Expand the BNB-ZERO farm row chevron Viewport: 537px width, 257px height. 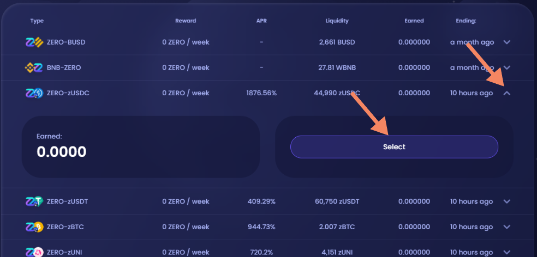(x=507, y=68)
